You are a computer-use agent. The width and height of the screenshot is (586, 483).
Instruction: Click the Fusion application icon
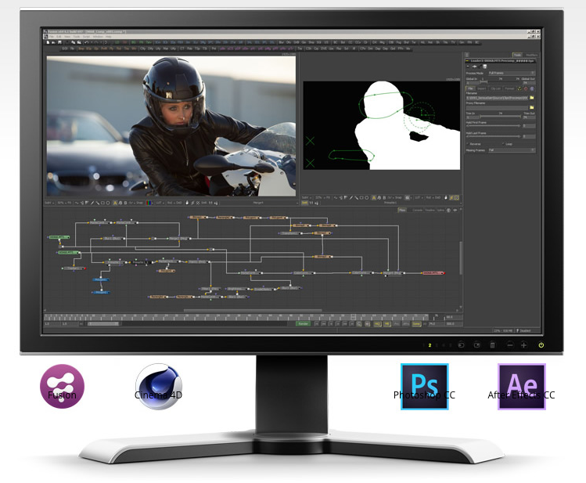coord(62,387)
